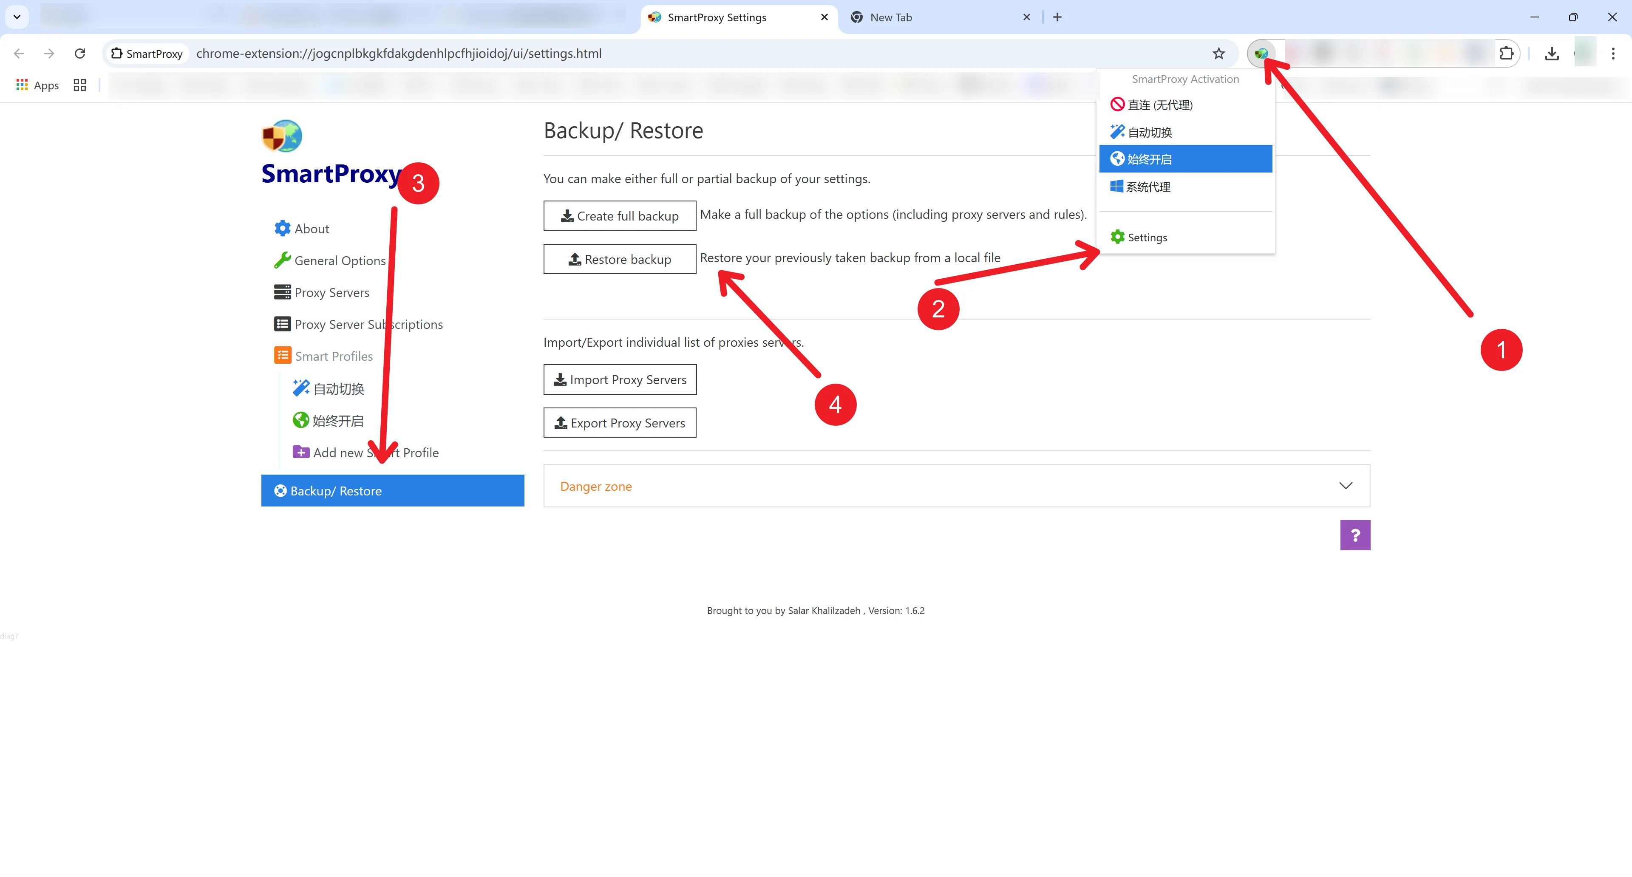
Task: Open a new tab with plus
Action: coord(1057,17)
